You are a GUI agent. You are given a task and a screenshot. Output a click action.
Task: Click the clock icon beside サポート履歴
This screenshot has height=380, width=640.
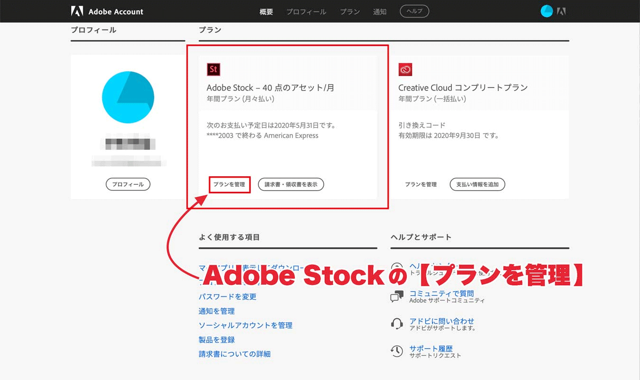pos(397,351)
